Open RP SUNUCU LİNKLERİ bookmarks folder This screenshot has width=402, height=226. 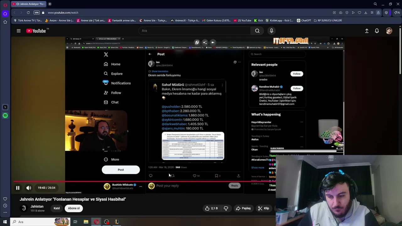327,20
